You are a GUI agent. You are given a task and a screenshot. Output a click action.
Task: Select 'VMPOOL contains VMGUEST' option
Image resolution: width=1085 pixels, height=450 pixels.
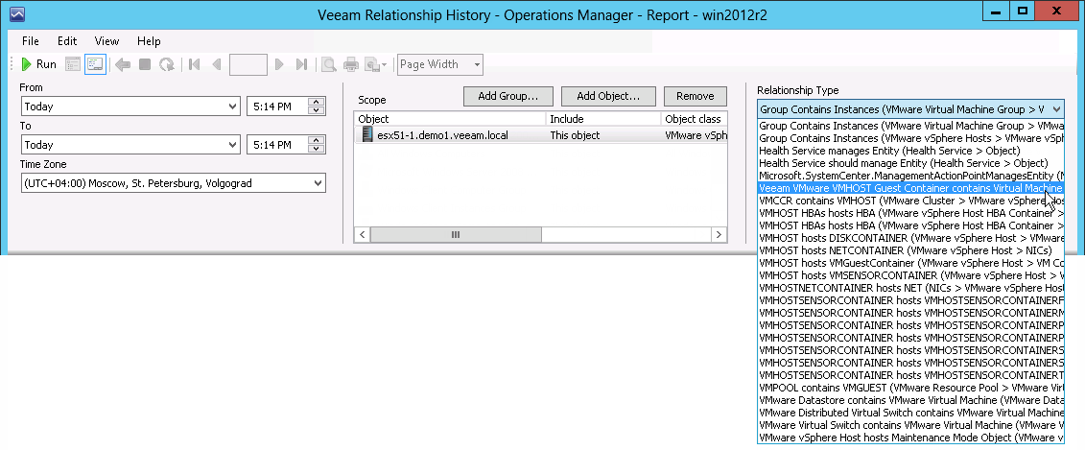[910, 388]
